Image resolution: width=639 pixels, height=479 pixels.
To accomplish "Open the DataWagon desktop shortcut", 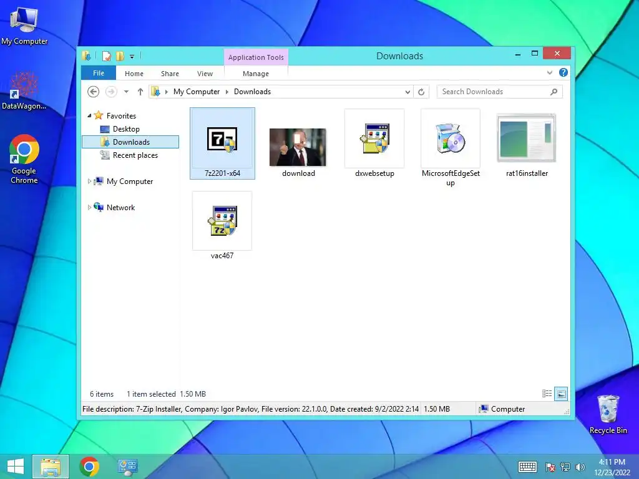I will [24, 91].
